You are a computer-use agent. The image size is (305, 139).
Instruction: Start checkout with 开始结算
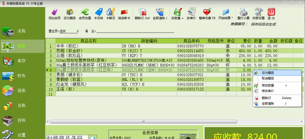pyautogui.click(x=226, y=14)
